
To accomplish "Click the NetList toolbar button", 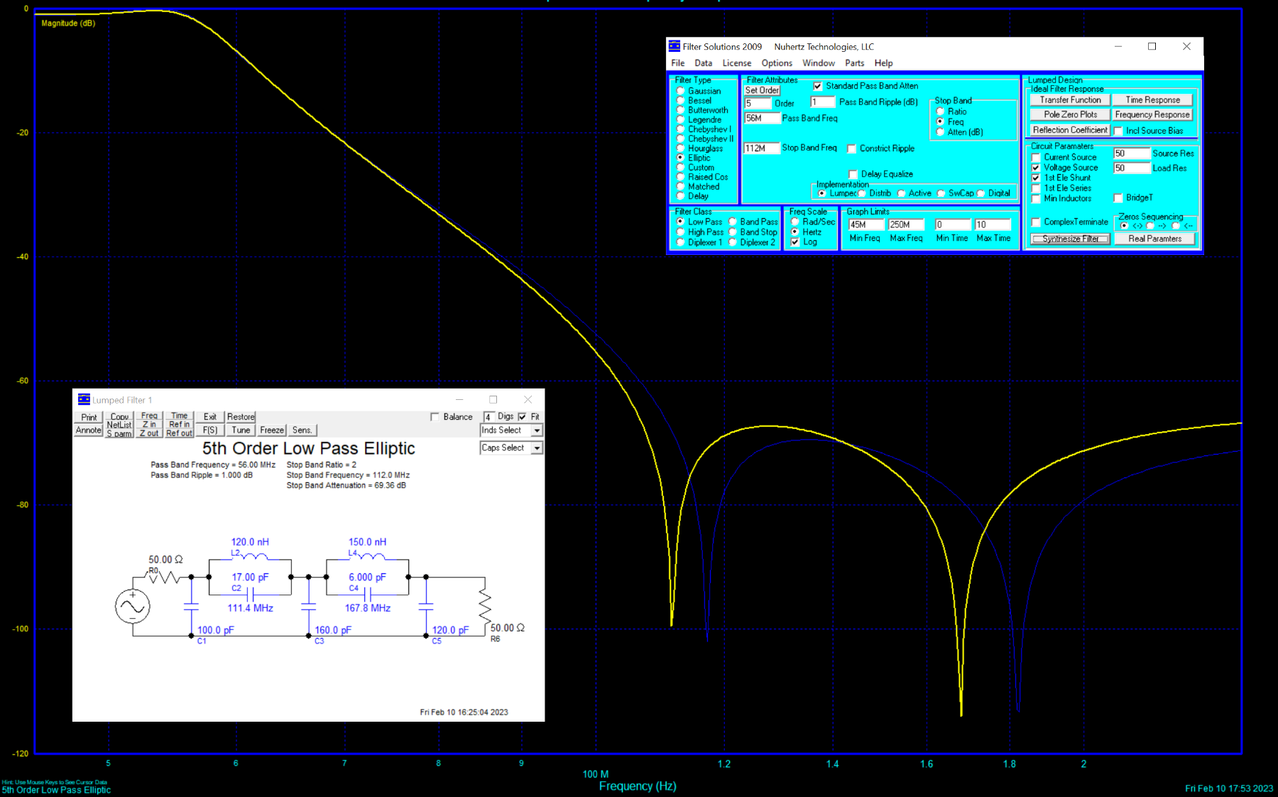I will coord(119,425).
